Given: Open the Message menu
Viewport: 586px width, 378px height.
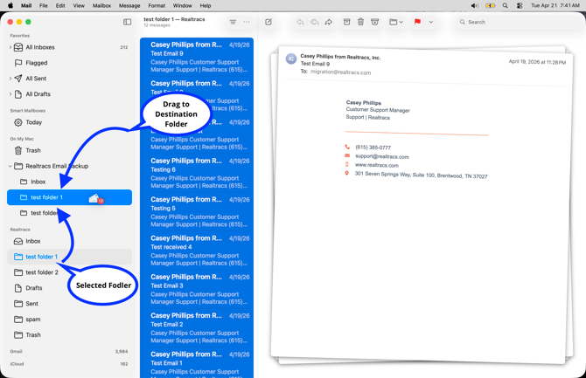Looking at the screenshot, I should pos(129,5).
